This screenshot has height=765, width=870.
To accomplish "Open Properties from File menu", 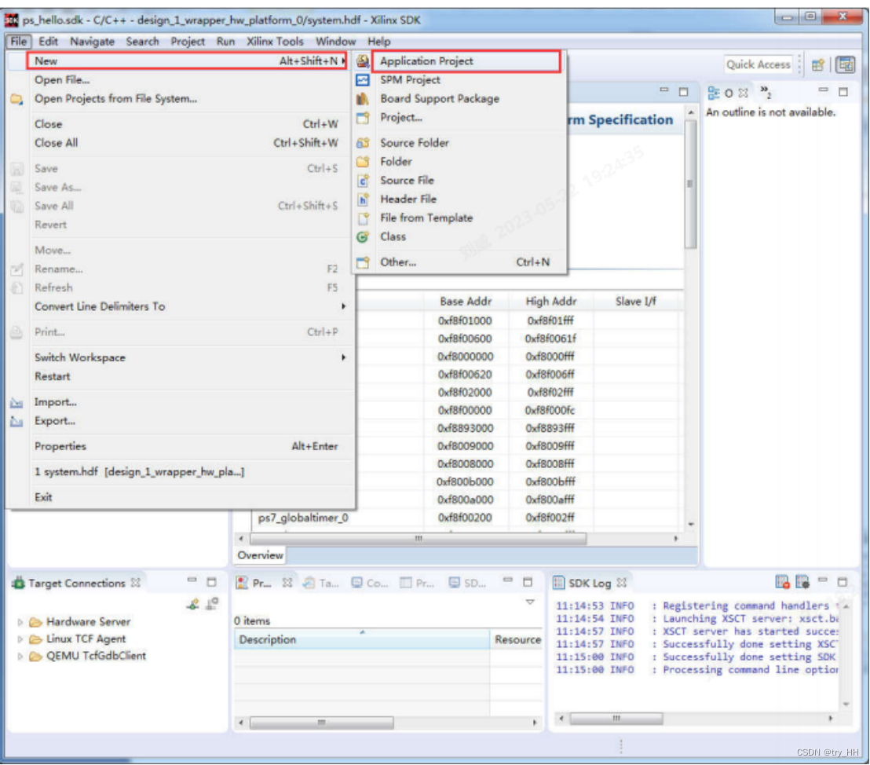I will pyautogui.click(x=60, y=446).
